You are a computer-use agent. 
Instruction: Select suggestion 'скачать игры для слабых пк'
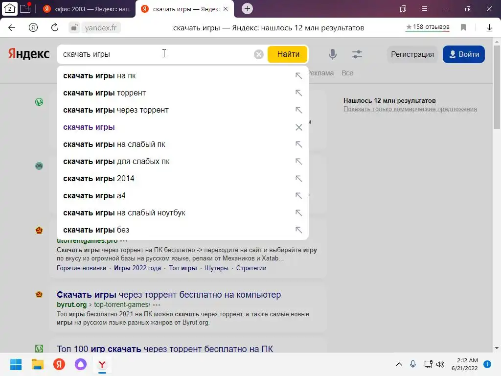(182, 162)
